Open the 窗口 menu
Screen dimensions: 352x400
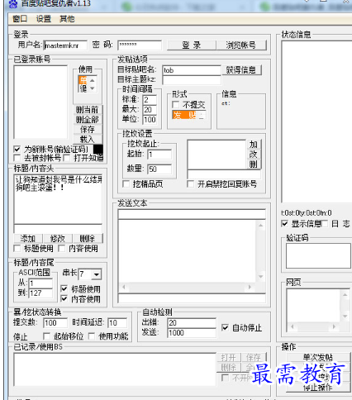(x=20, y=19)
